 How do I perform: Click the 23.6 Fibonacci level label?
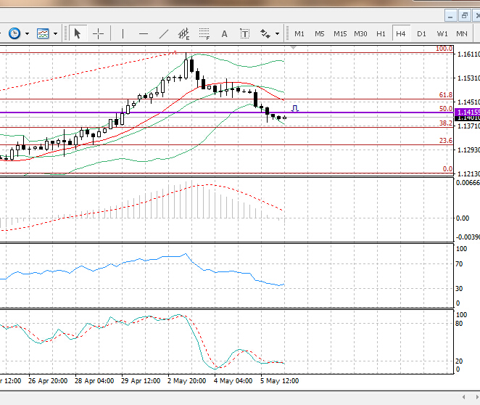click(446, 141)
